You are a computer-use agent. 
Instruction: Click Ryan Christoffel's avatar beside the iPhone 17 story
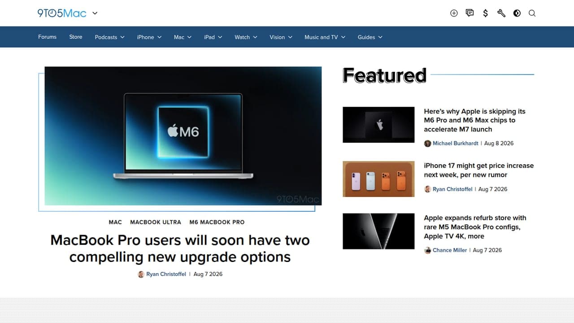click(427, 189)
